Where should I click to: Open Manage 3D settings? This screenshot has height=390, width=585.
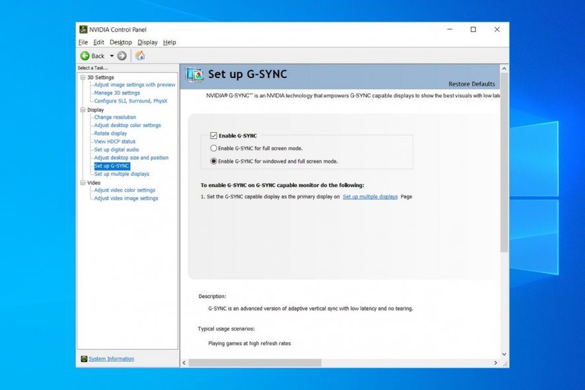pyautogui.click(x=117, y=93)
